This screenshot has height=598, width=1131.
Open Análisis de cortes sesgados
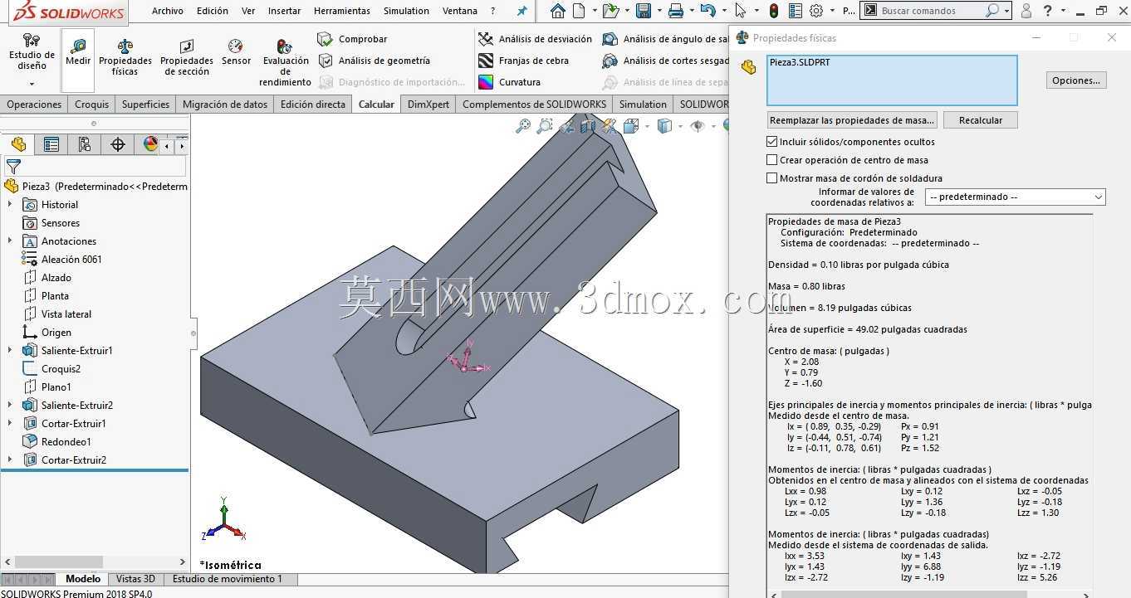665,61
